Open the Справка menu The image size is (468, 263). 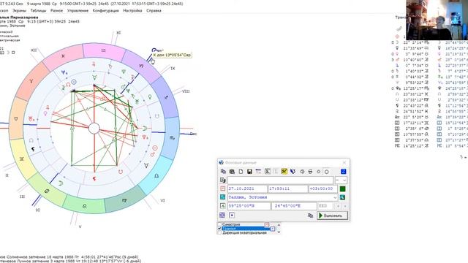(x=154, y=10)
